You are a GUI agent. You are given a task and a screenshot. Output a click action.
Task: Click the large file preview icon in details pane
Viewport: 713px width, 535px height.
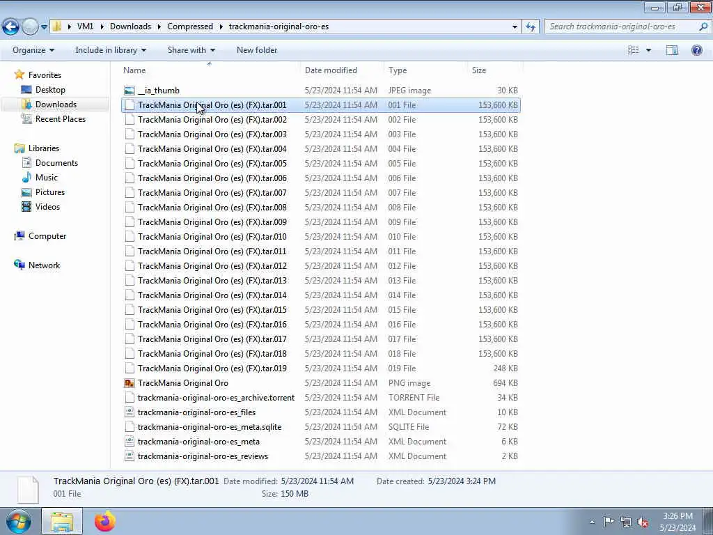[x=28, y=489]
